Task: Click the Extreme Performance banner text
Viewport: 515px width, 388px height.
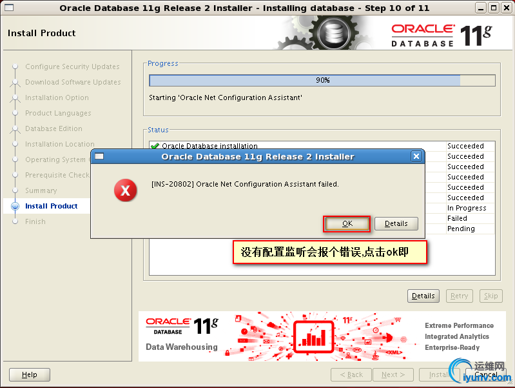Action: coord(459,325)
